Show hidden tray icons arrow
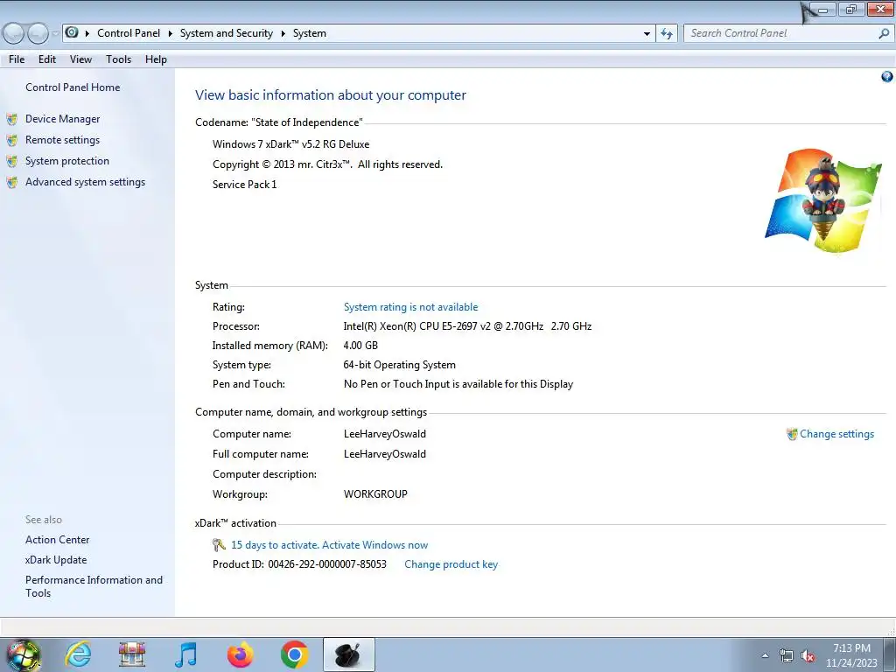The height and width of the screenshot is (672, 896). click(x=765, y=655)
